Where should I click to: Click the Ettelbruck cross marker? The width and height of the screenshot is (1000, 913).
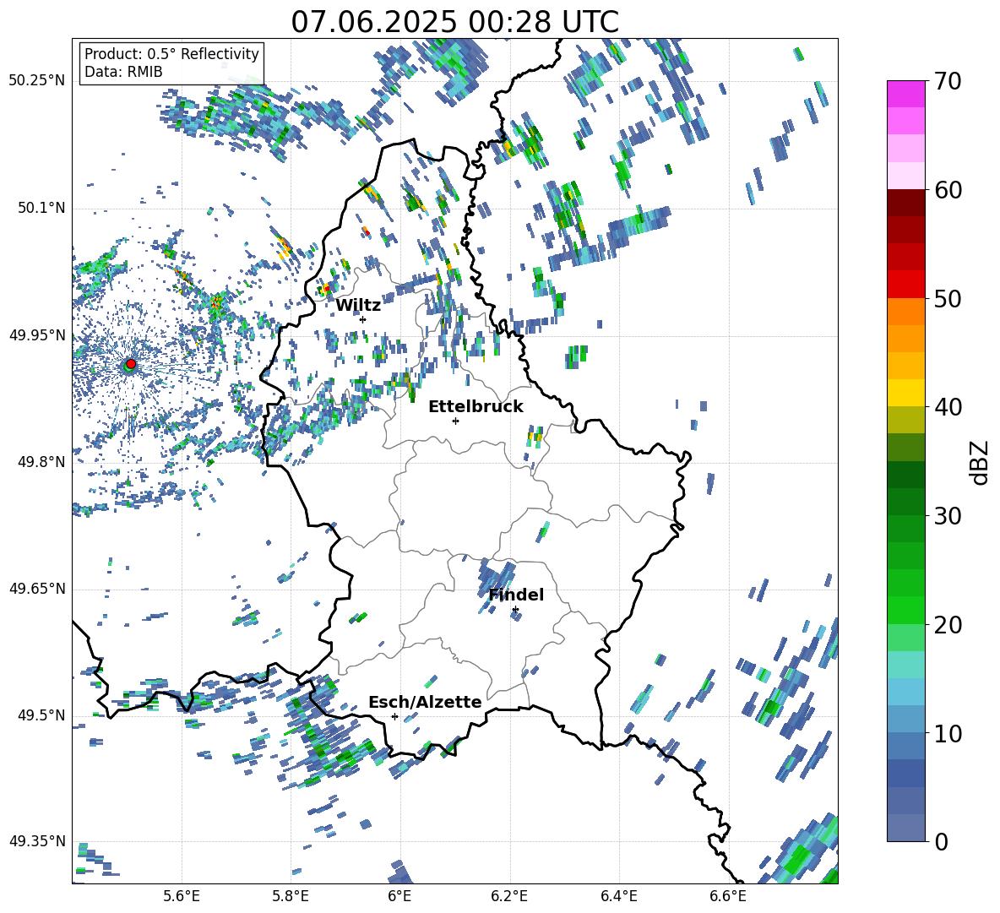tap(455, 421)
